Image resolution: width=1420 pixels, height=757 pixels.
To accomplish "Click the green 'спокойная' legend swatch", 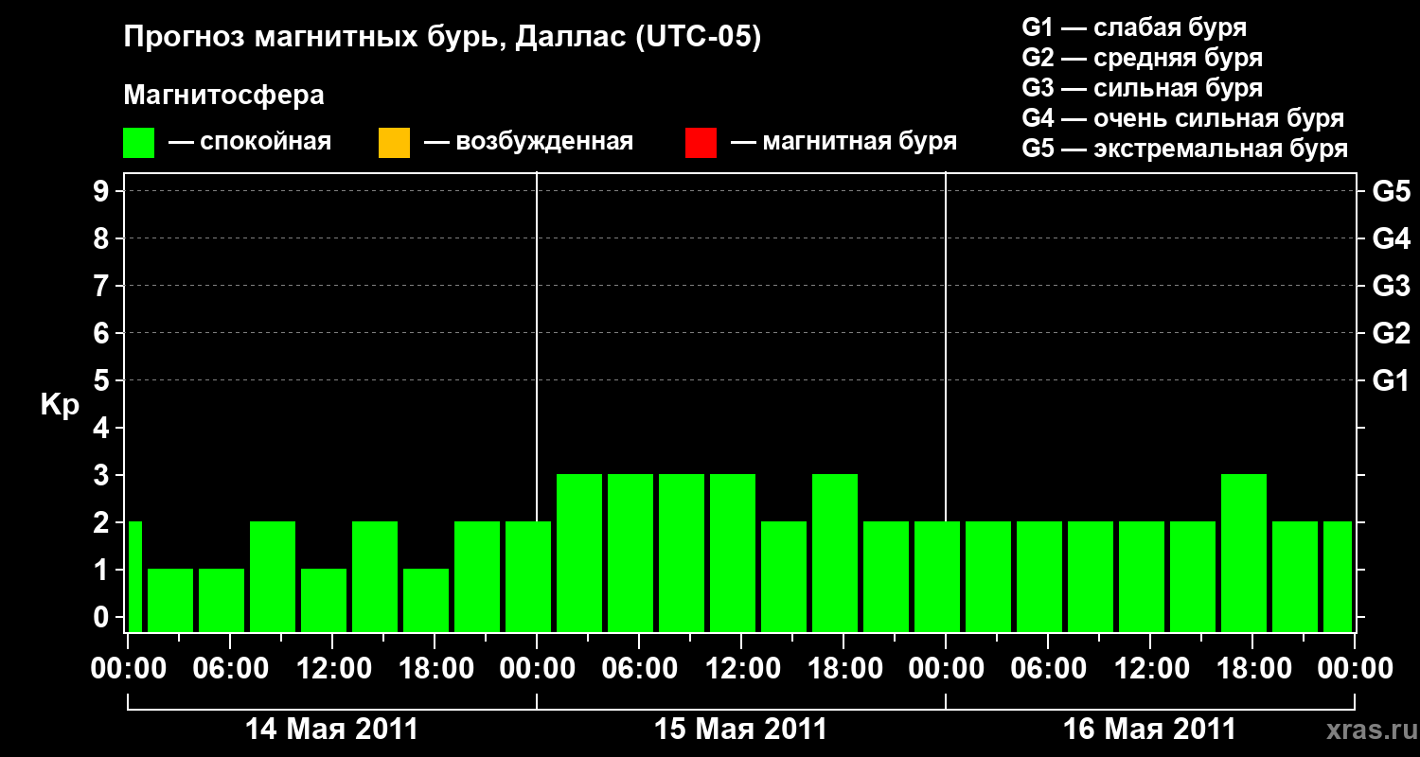I will pos(138,143).
